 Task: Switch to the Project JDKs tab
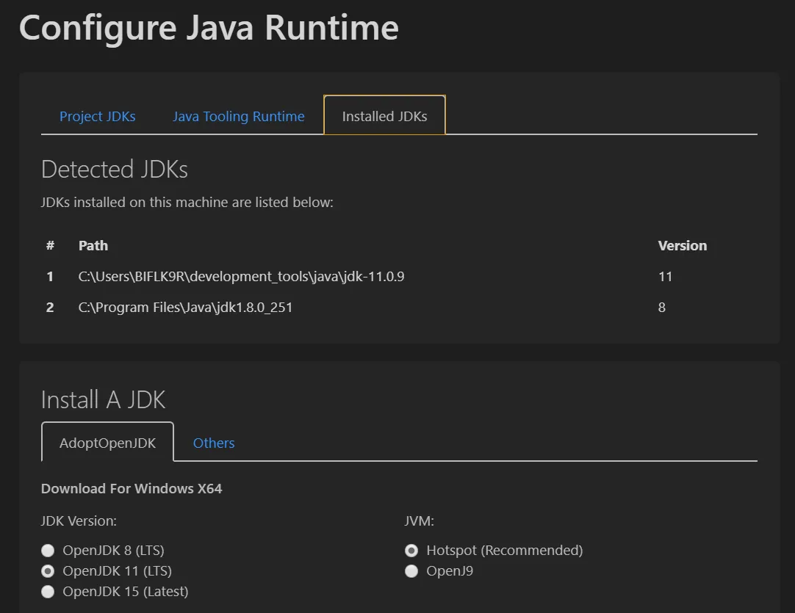[x=98, y=117]
